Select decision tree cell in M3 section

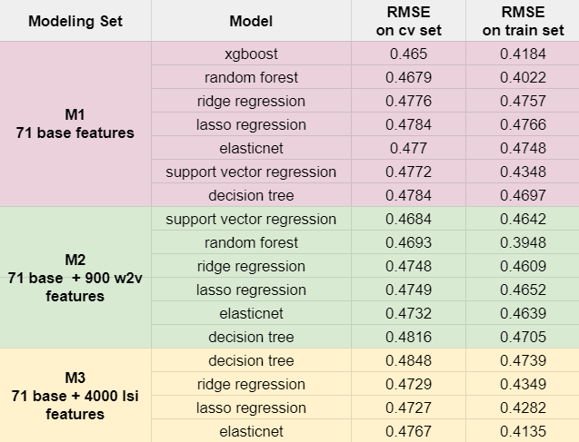pyautogui.click(x=251, y=360)
